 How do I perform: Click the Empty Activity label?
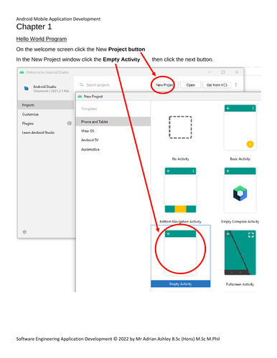(180, 284)
